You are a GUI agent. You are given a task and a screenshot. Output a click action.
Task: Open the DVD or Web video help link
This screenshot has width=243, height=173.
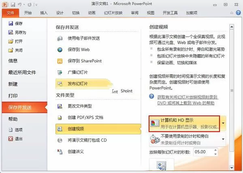click(188, 100)
